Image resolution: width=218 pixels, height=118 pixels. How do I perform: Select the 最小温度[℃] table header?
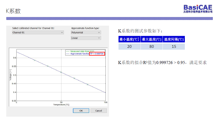(129, 39)
